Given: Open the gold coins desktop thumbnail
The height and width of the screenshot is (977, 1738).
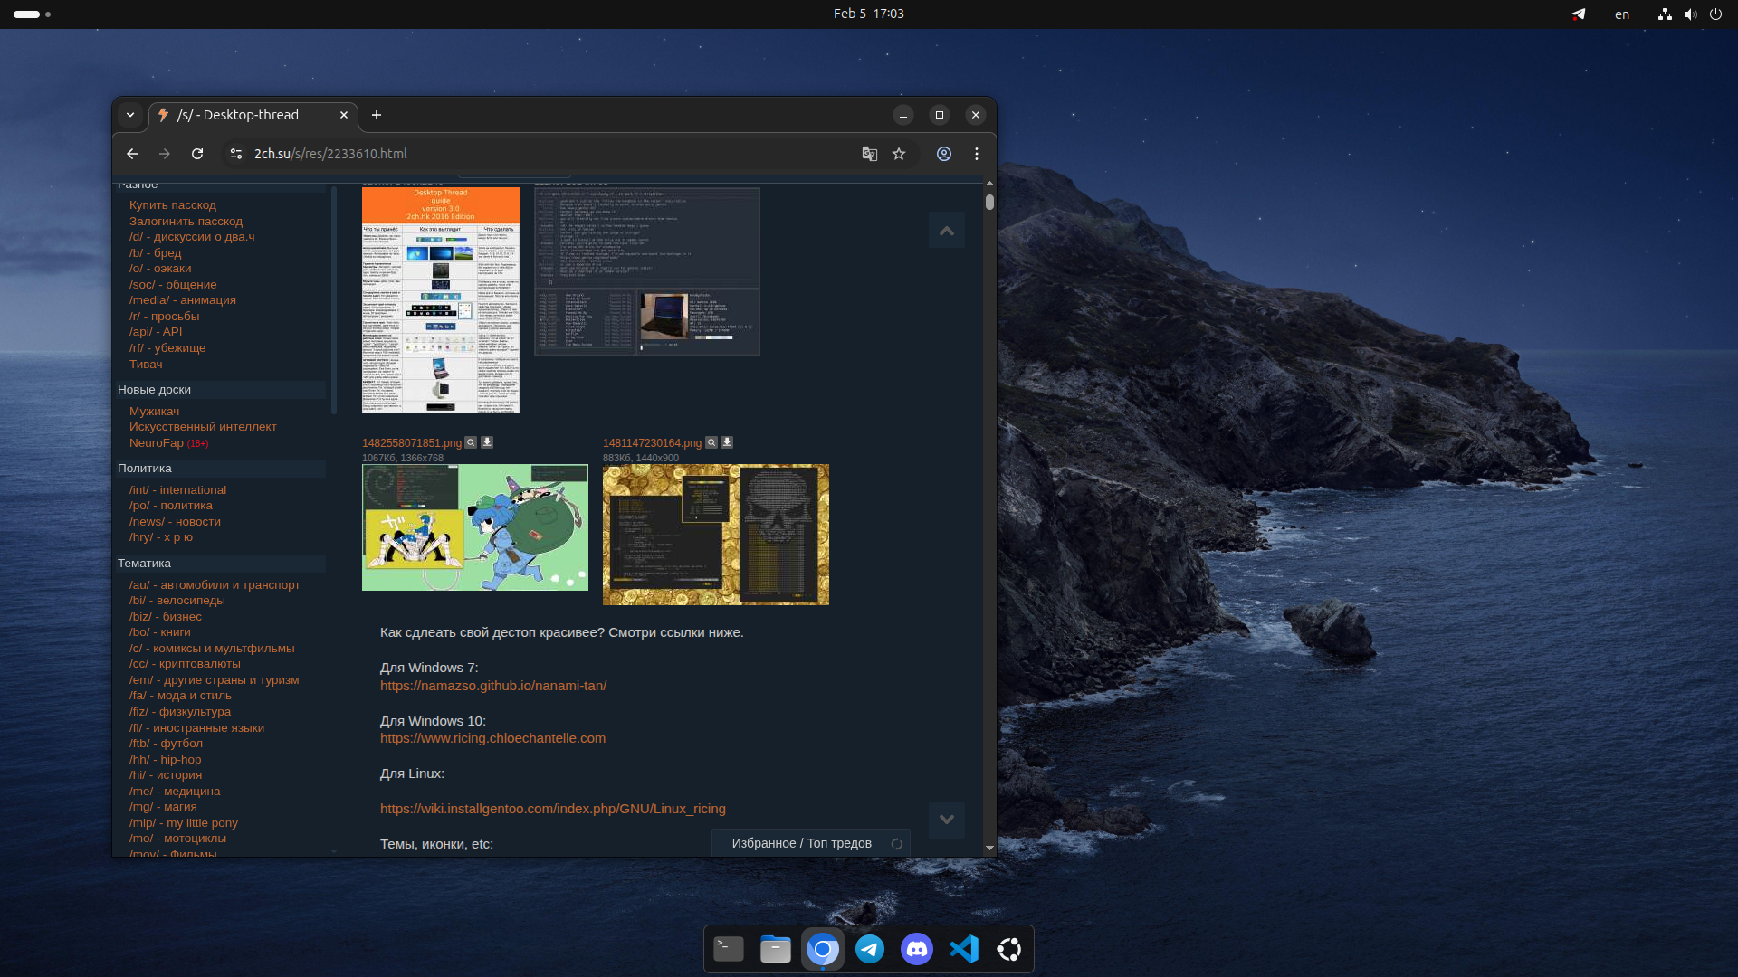Looking at the screenshot, I should coord(715,535).
